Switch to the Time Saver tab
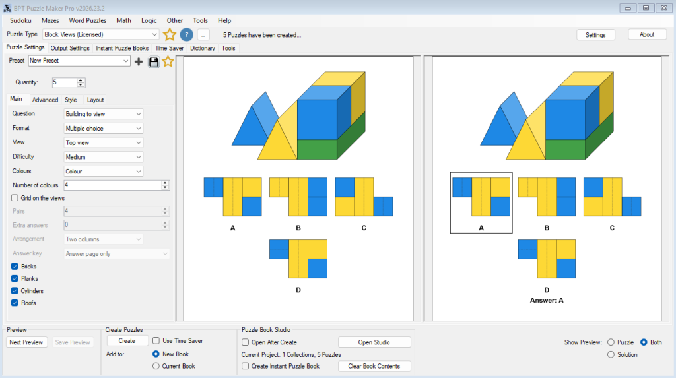Viewport: 676px width, 378px height. point(170,48)
